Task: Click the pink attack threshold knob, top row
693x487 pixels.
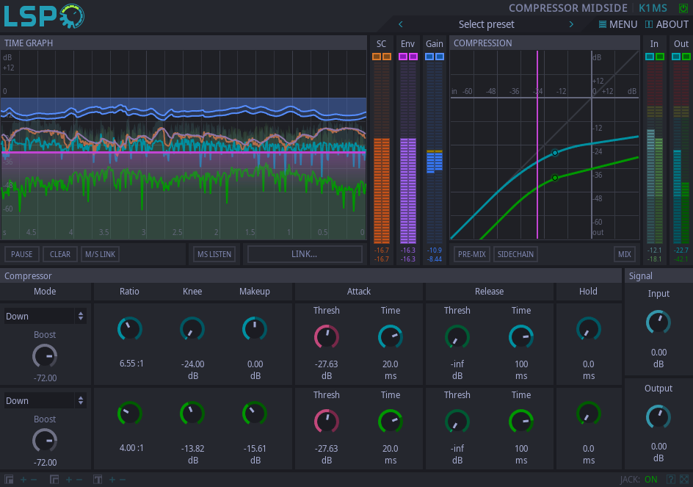Action: 327,337
